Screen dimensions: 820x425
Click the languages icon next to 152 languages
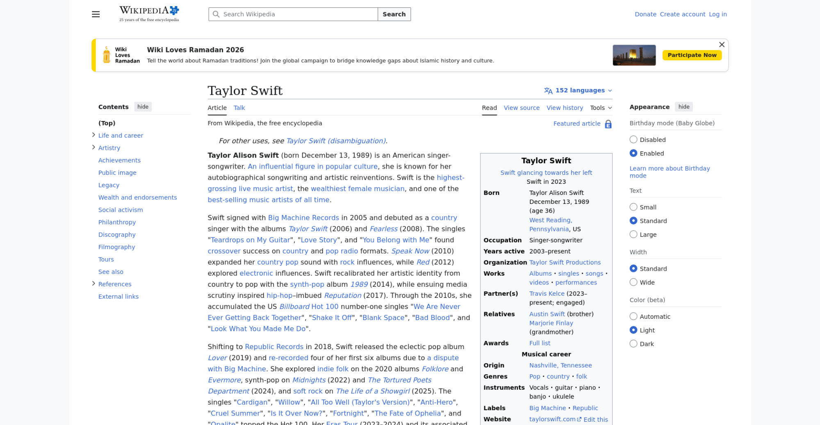click(549, 90)
